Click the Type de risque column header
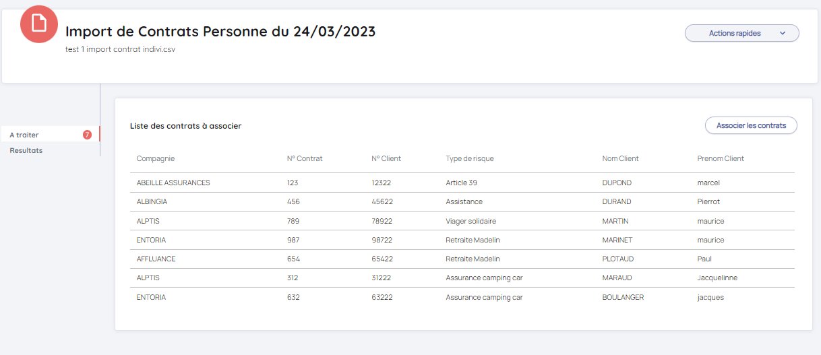This screenshot has width=821, height=355. 470,159
